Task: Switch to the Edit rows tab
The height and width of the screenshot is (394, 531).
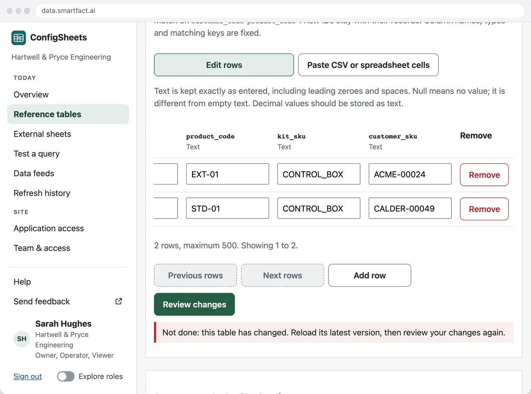Action: 224,65
